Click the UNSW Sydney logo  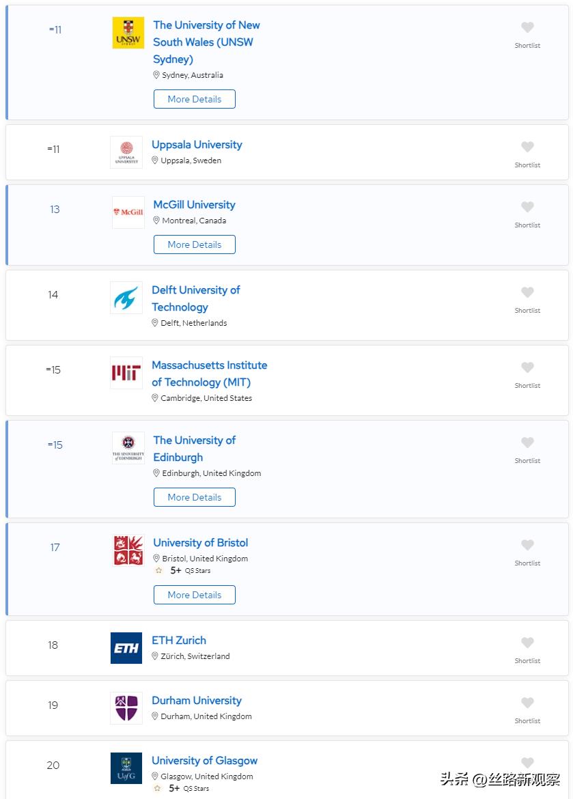coord(128,33)
